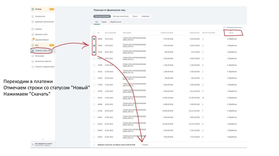Image resolution: width=279 pixels, height=156 pixels.
Task: Tick the checkbox for registry 64563
Action: (x=94, y=137)
